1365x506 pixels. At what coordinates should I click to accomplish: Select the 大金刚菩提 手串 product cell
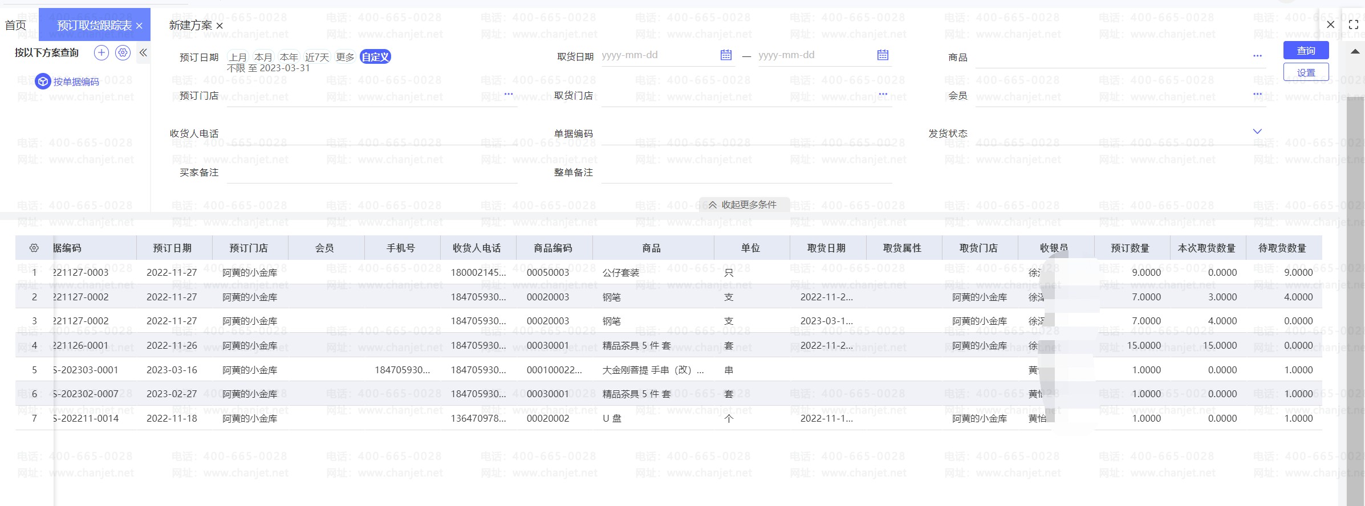(653, 370)
